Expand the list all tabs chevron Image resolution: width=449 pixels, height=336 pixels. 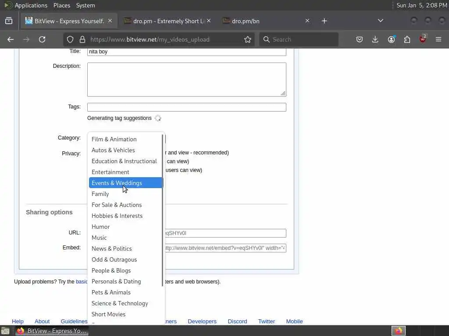pos(380,21)
